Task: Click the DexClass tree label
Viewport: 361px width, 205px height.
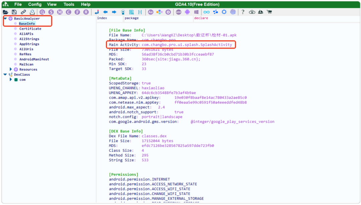Action: [22, 74]
